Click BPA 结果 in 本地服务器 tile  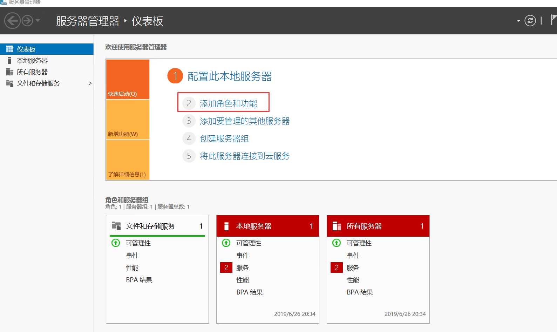click(250, 292)
